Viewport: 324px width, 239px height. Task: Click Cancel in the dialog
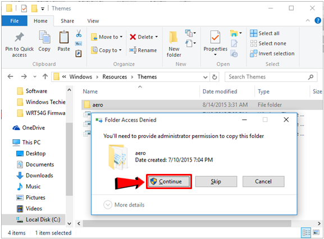[x=263, y=181]
